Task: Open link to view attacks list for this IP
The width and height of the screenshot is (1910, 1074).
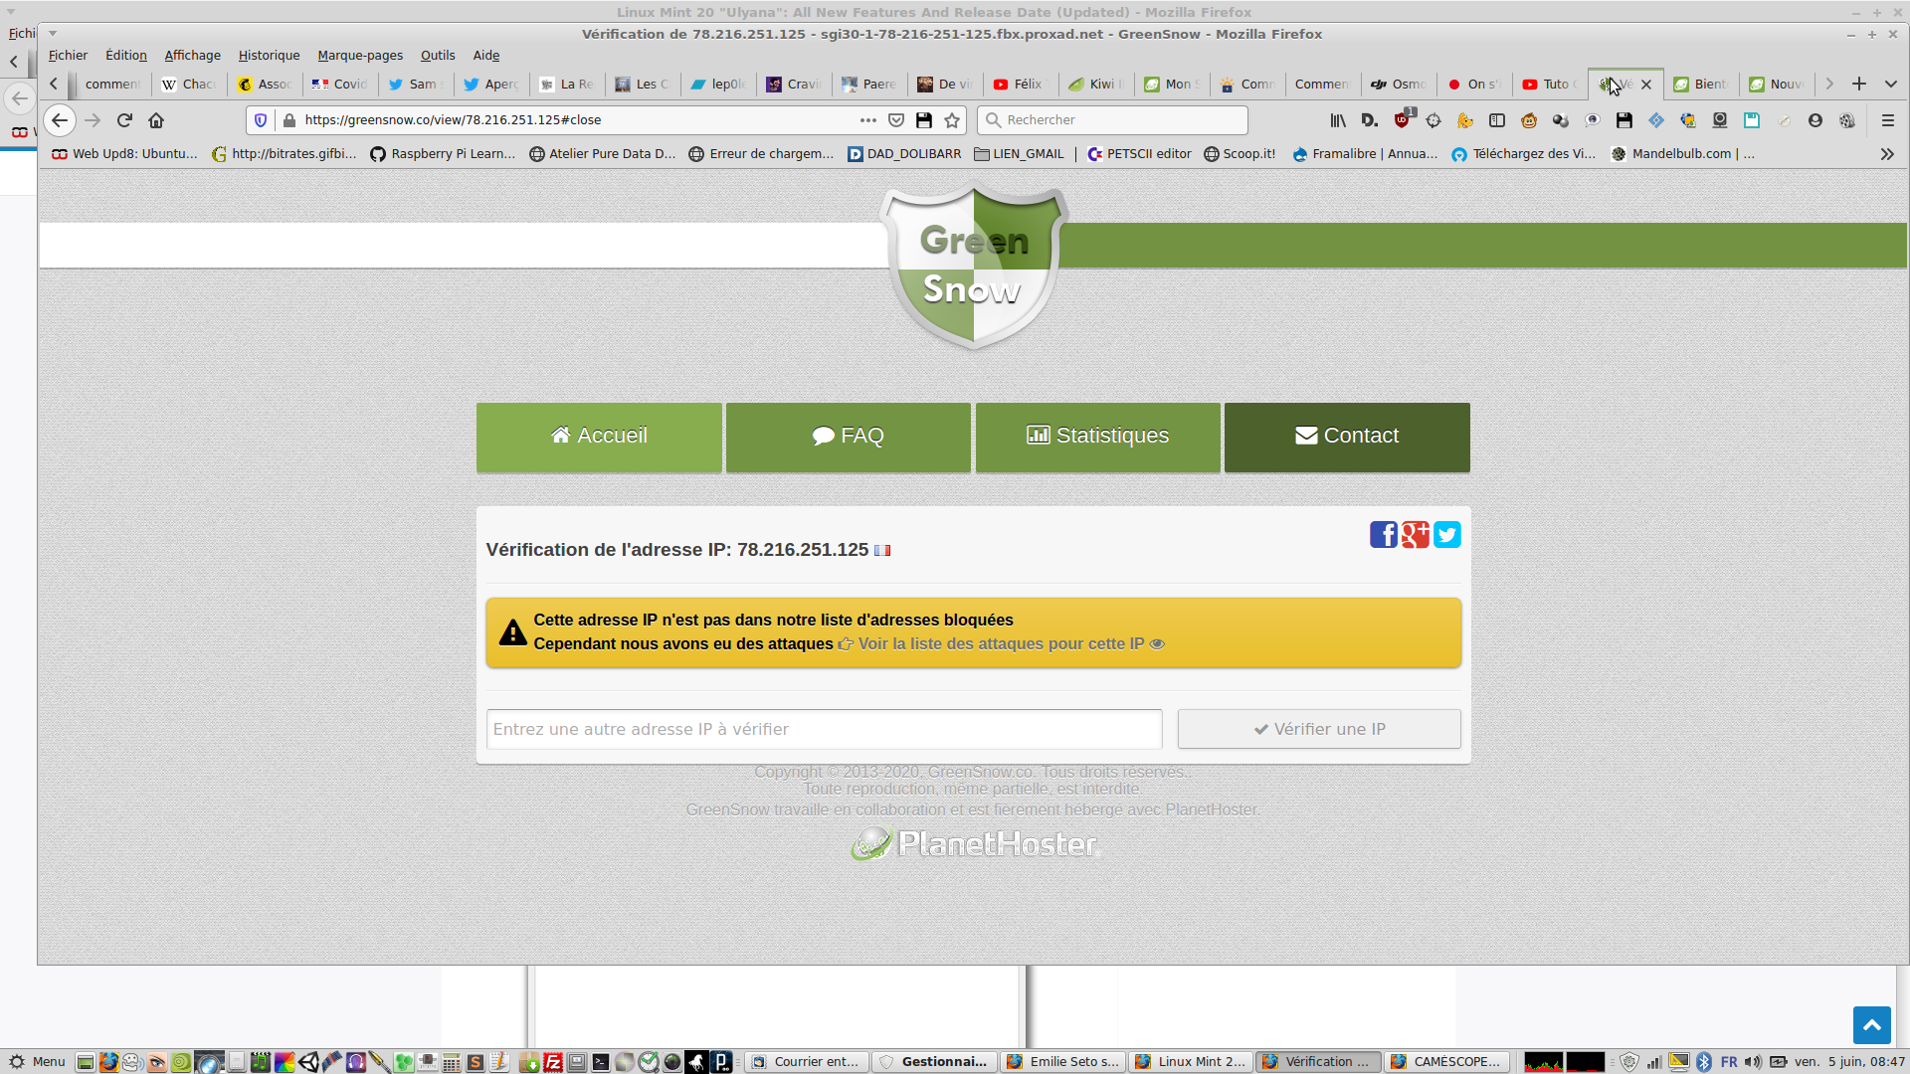Action: [x=1001, y=643]
